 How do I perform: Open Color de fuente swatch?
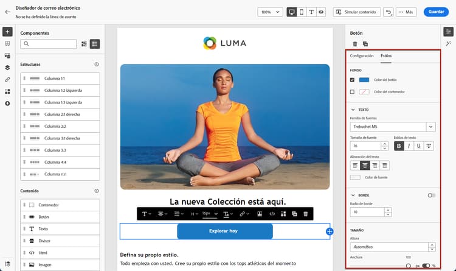pos(355,177)
